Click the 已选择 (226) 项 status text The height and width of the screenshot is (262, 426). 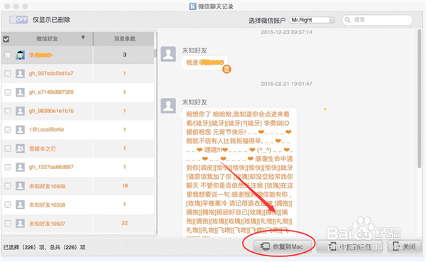(44, 247)
